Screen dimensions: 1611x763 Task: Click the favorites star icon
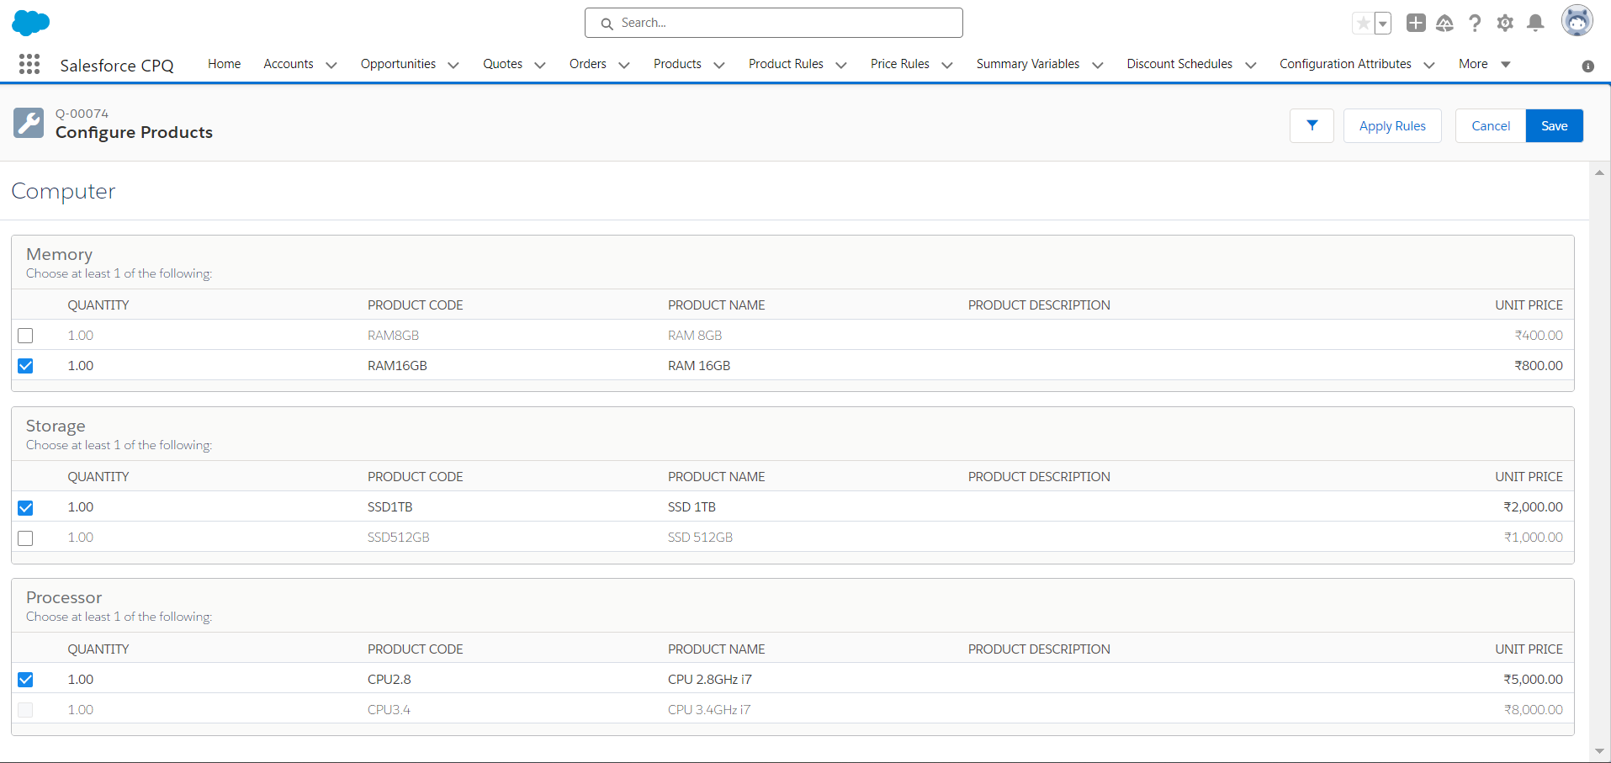(x=1363, y=23)
